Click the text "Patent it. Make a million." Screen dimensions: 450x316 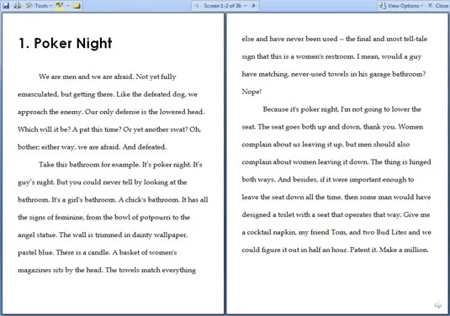389,250
